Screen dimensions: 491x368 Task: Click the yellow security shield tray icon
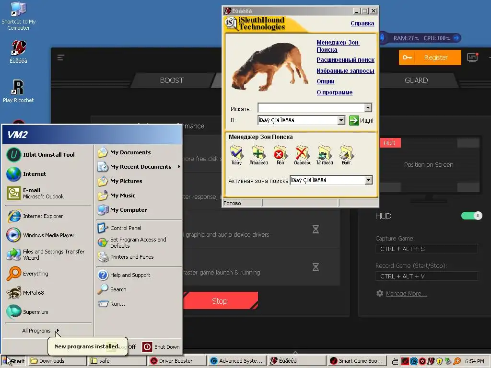point(439,361)
